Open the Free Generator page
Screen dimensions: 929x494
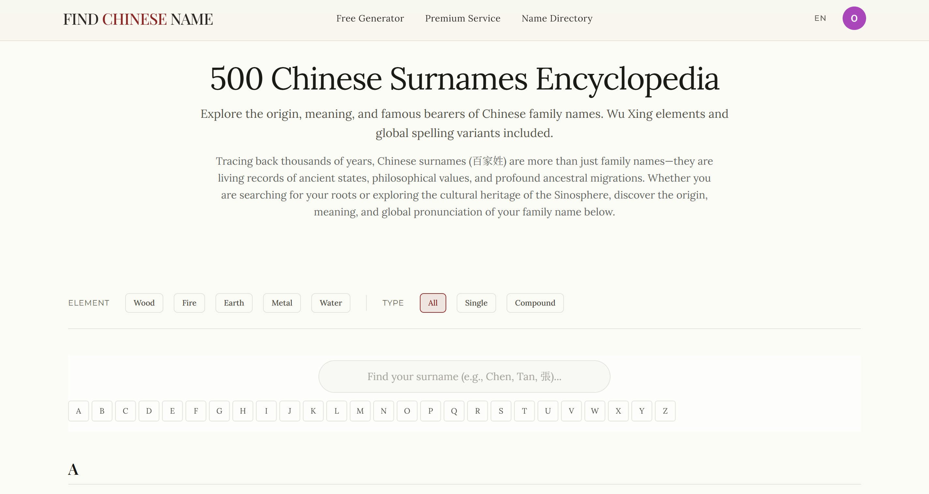(370, 18)
